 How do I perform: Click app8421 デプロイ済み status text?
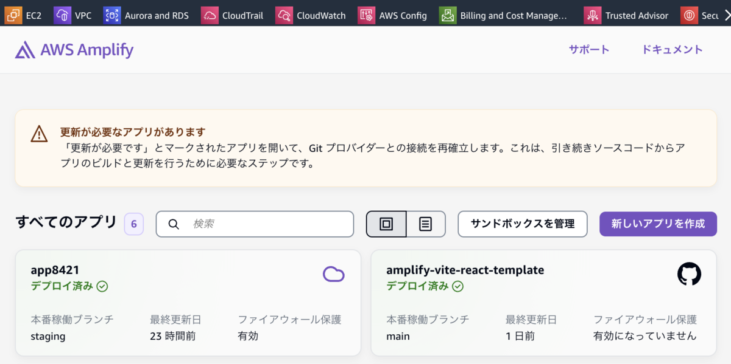pos(62,286)
